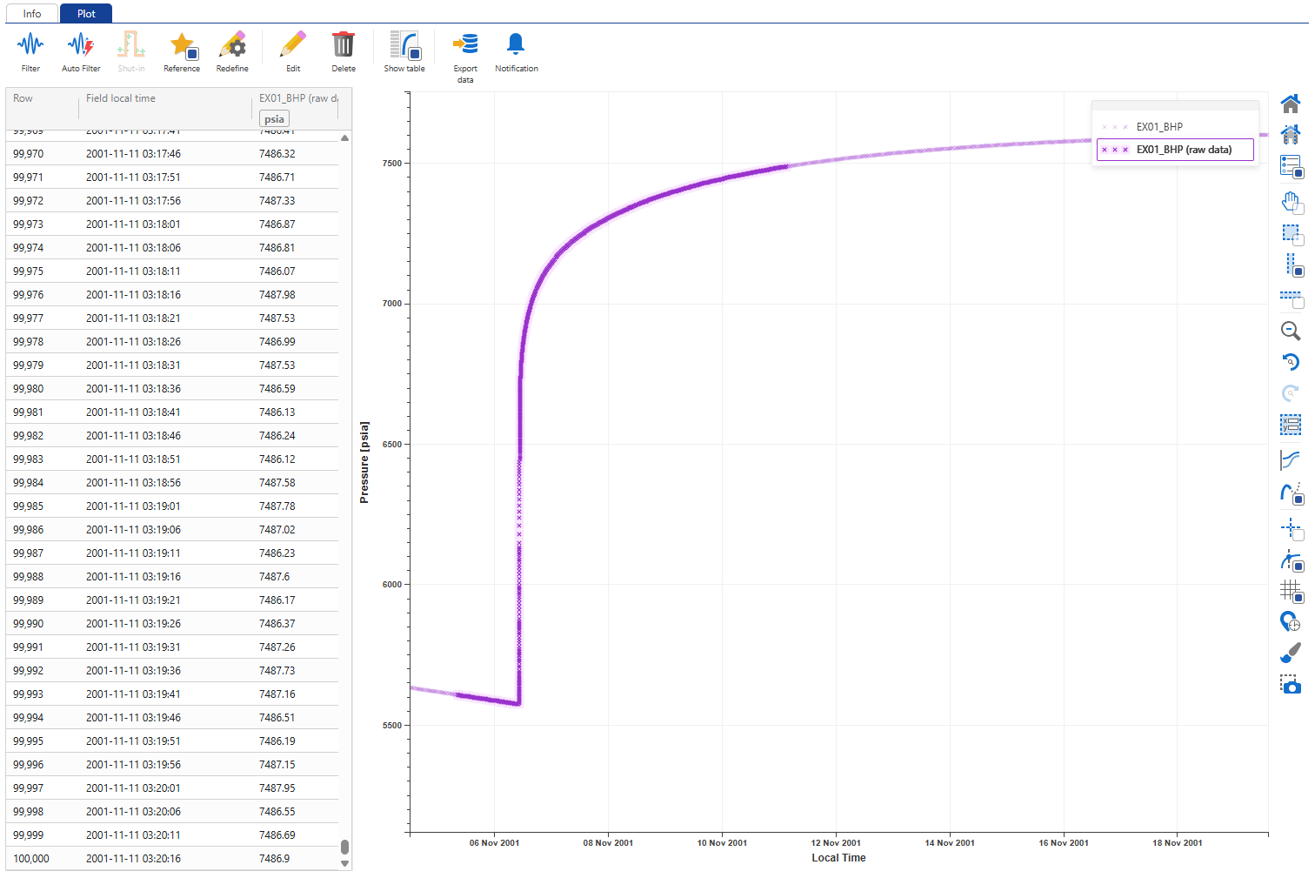Open the Filter tool
The width and height of the screenshot is (1315, 878).
pos(30,50)
